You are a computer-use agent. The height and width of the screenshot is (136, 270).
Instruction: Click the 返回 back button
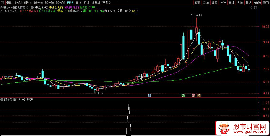click(266, 3)
